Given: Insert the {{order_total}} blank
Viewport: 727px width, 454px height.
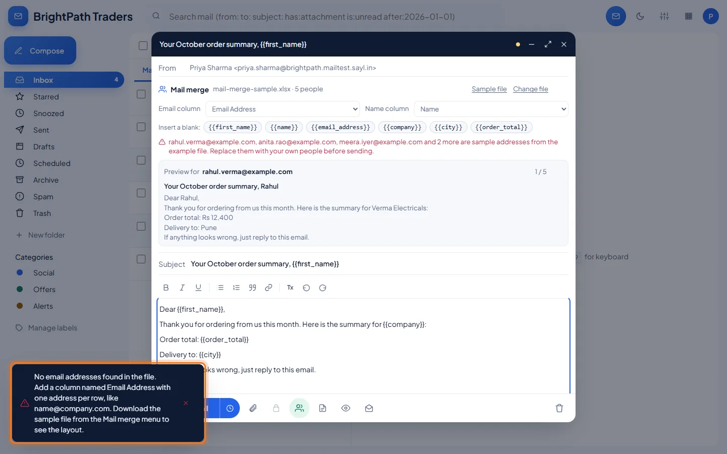Looking at the screenshot, I should tap(501, 127).
